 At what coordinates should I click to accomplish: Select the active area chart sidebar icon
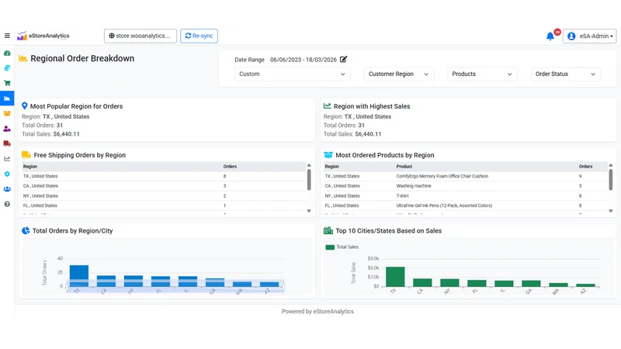tap(7, 98)
